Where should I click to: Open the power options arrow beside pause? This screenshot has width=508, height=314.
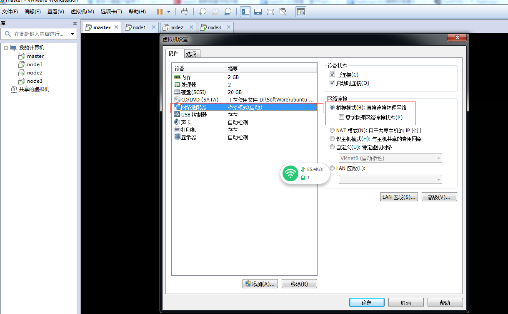click(x=168, y=12)
